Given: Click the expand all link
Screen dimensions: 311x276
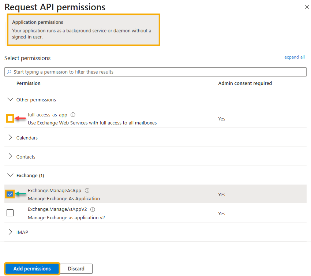Looking at the screenshot, I should coord(294,57).
